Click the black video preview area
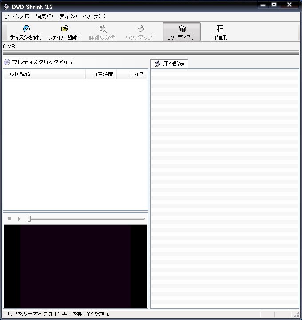 [75, 267]
